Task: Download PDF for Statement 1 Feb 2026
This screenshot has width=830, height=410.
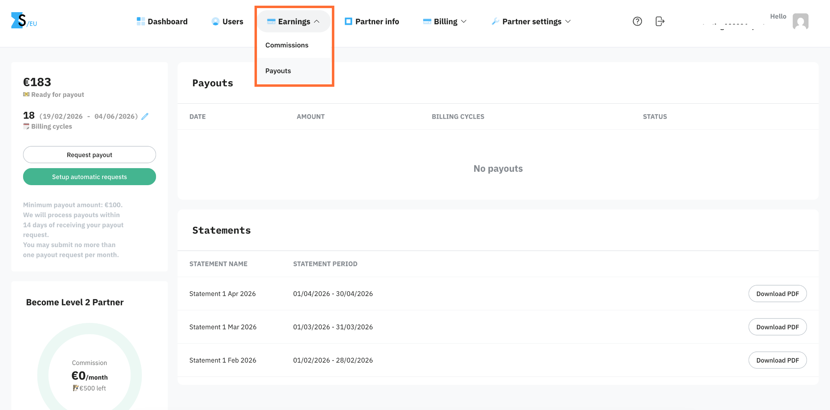Action: coord(777,360)
